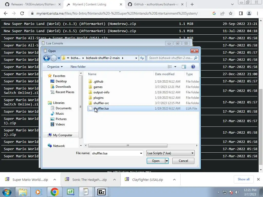Image resolution: width=263 pixels, height=197 pixels.
Task: Click the Back arrow in Open dialog
Action: [x=46, y=58]
